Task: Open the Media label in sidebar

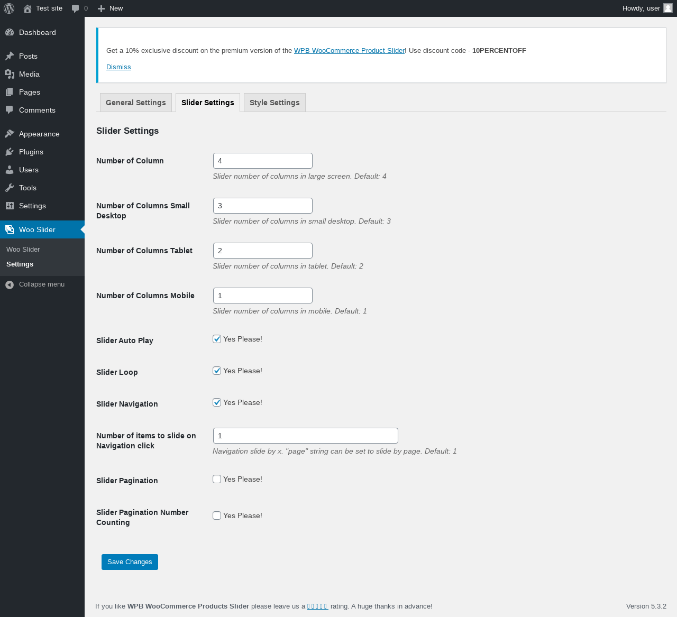Action: tap(29, 74)
